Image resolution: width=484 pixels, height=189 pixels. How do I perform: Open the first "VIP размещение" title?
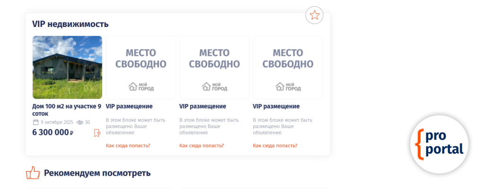[x=129, y=106]
